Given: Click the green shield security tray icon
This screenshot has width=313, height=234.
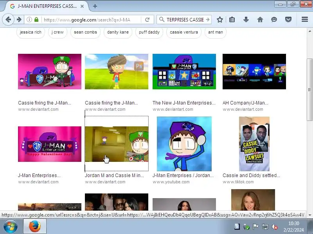Looking at the screenshot, I should (246, 227).
